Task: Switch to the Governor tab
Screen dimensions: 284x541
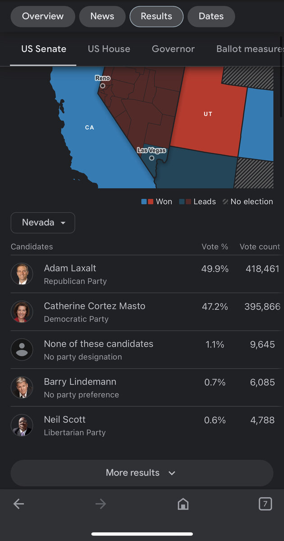Action: point(173,49)
